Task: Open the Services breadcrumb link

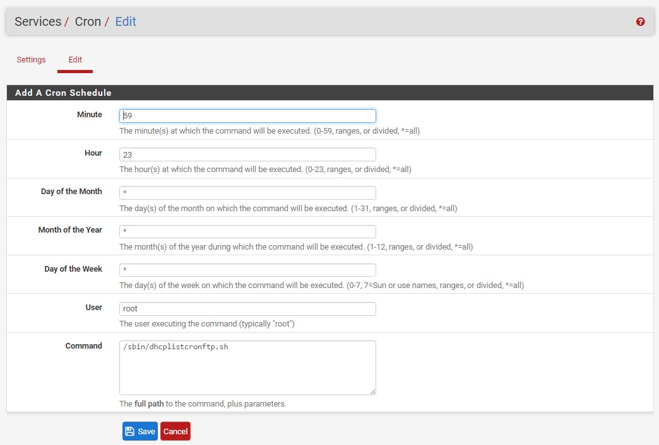Action: click(x=38, y=21)
